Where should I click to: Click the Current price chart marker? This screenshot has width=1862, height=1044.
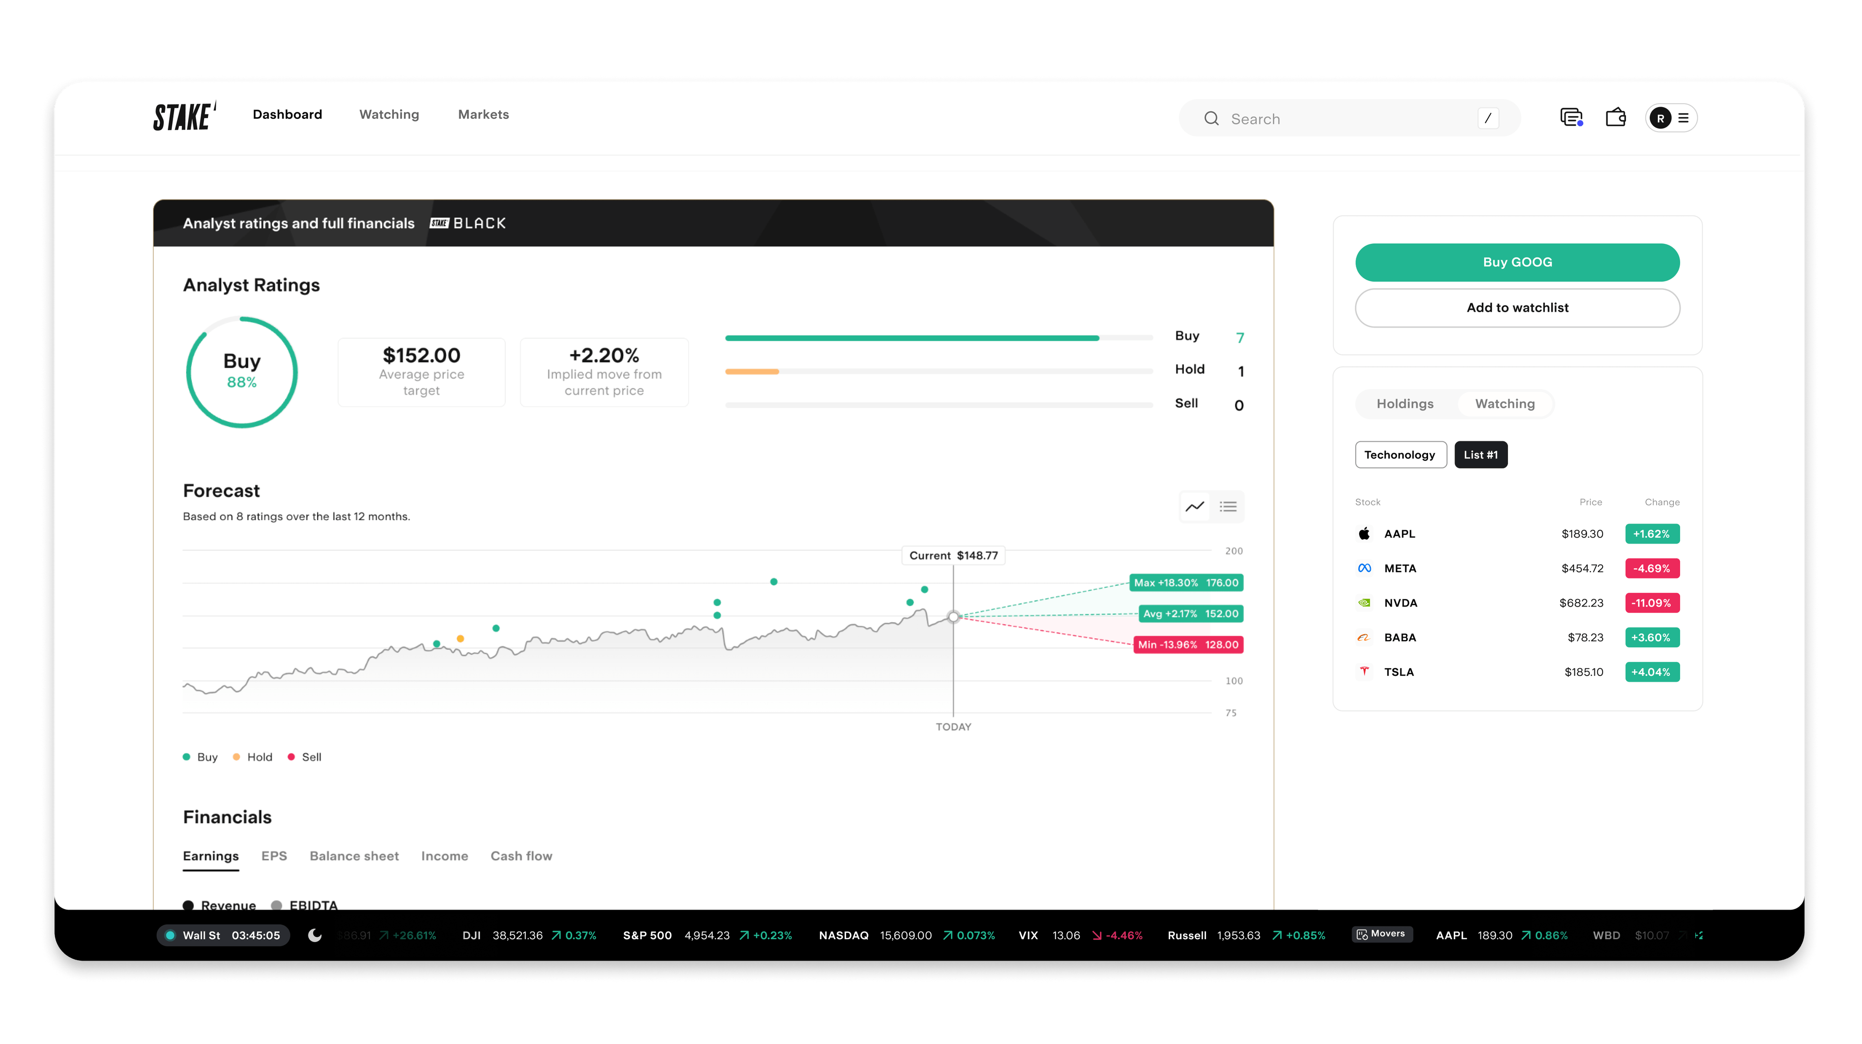click(953, 617)
